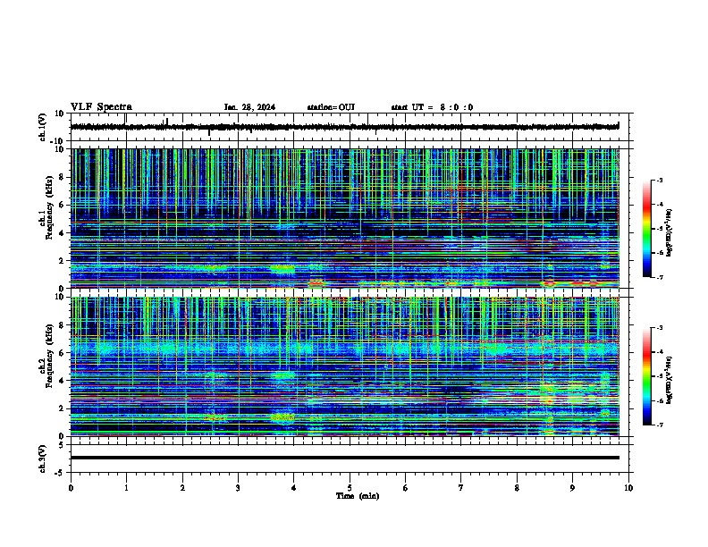Click the time axis tick label "3"
This screenshot has width=708, height=547.
(x=238, y=488)
